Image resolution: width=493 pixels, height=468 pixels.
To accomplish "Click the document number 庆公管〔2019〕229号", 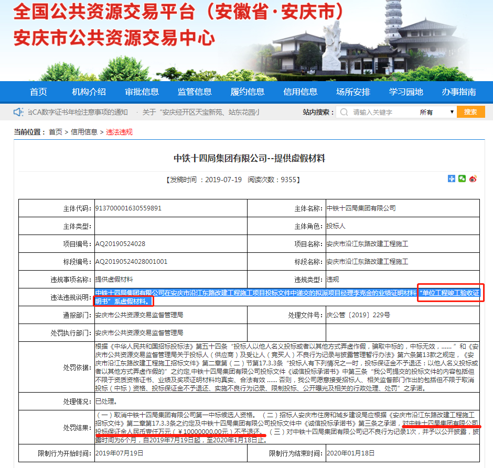I will 358,315.
